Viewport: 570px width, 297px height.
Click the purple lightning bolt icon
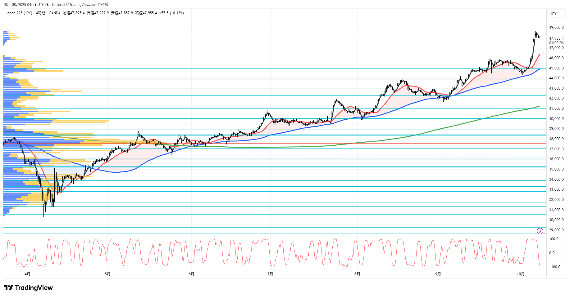pos(540,231)
